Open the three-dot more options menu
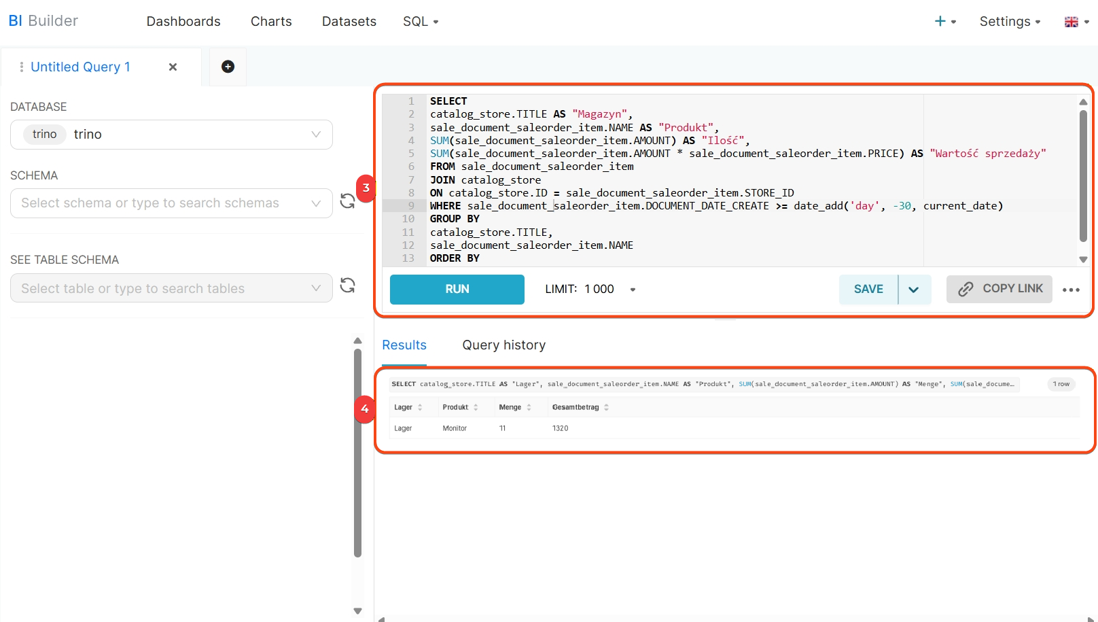Viewport: 1098px width, 622px height. [1071, 290]
